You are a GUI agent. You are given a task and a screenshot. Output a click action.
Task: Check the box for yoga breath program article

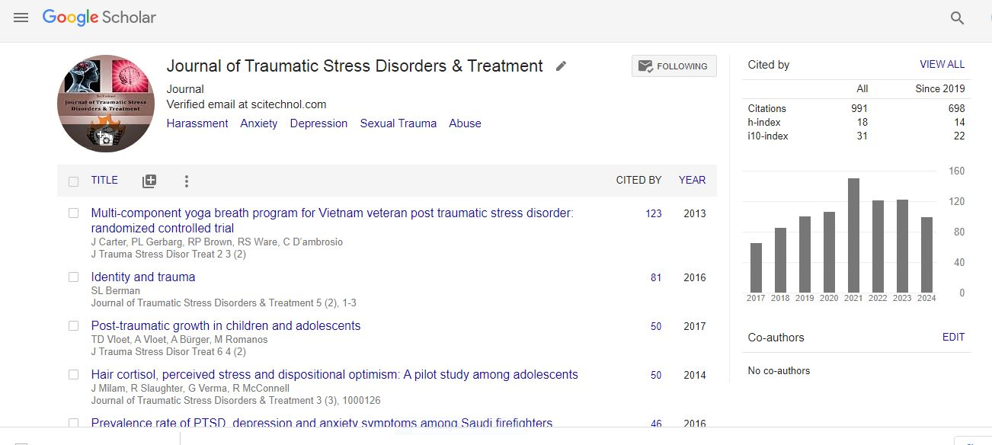tap(74, 213)
